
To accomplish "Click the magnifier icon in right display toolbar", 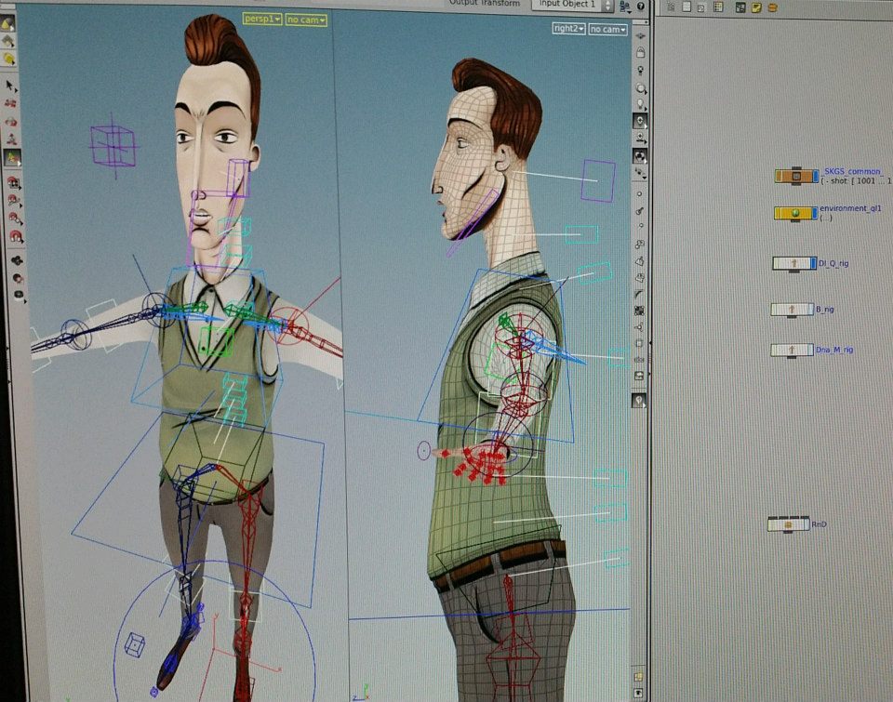I will click(x=640, y=88).
